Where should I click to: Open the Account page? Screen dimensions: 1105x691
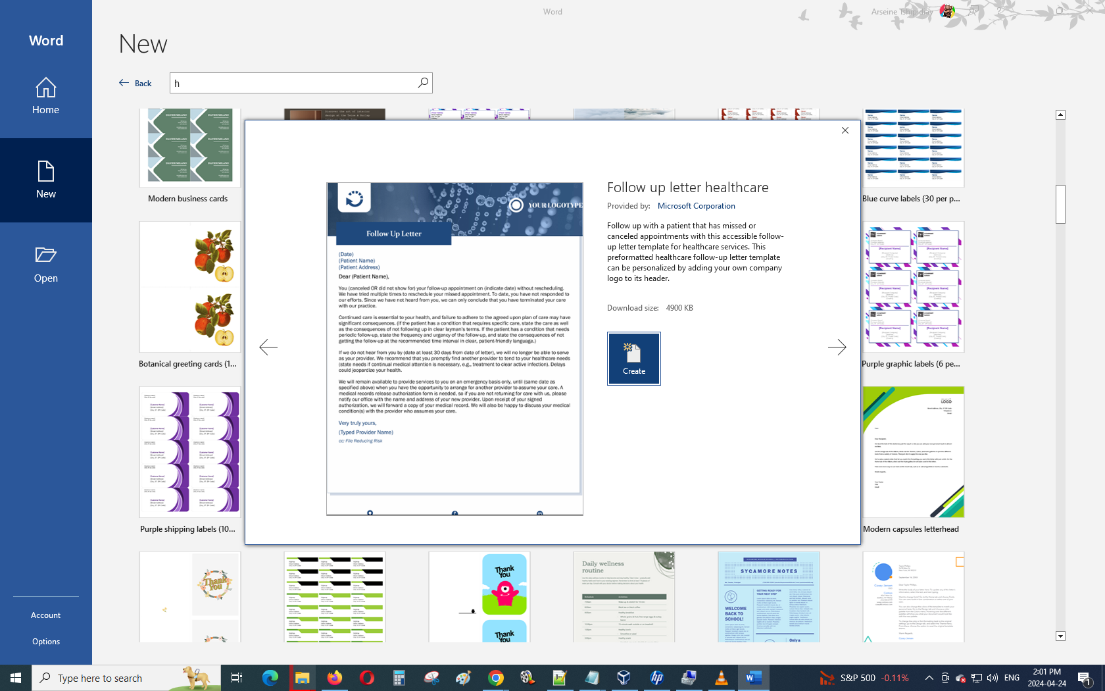tap(46, 615)
